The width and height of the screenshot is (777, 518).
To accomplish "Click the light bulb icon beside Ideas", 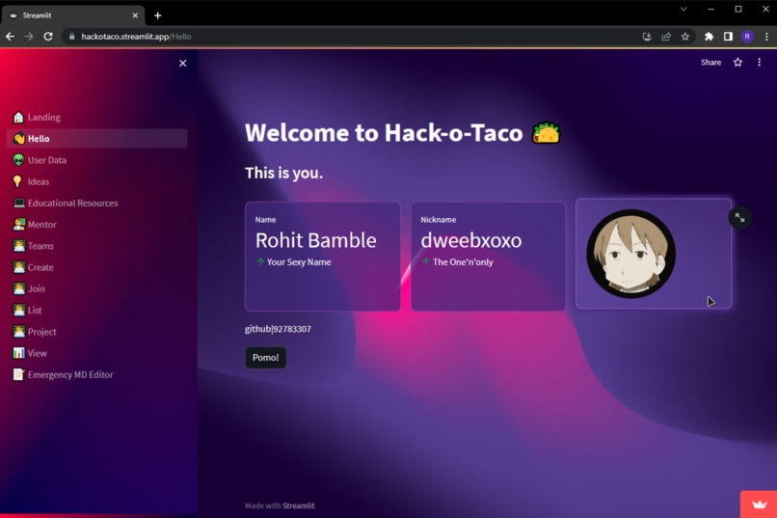I will [18, 181].
